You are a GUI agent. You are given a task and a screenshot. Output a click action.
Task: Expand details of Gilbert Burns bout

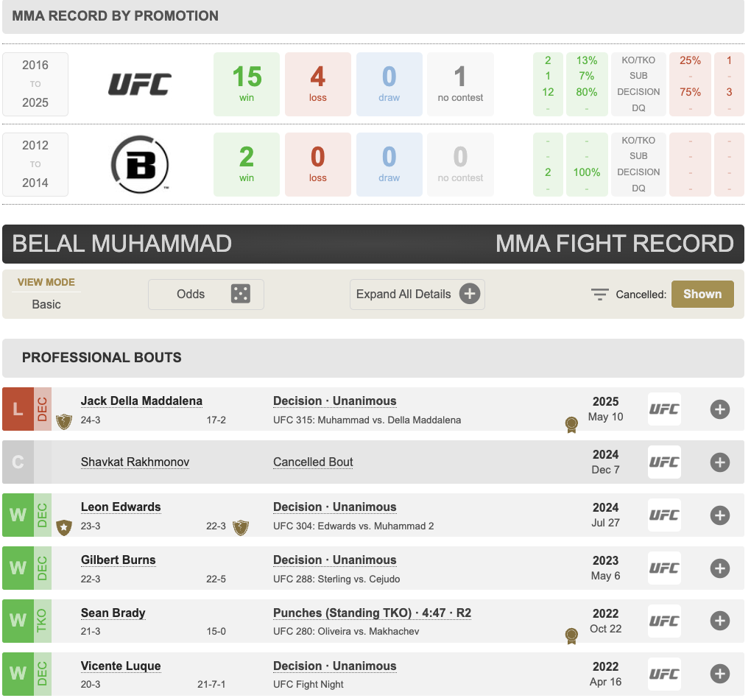click(720, 568)
